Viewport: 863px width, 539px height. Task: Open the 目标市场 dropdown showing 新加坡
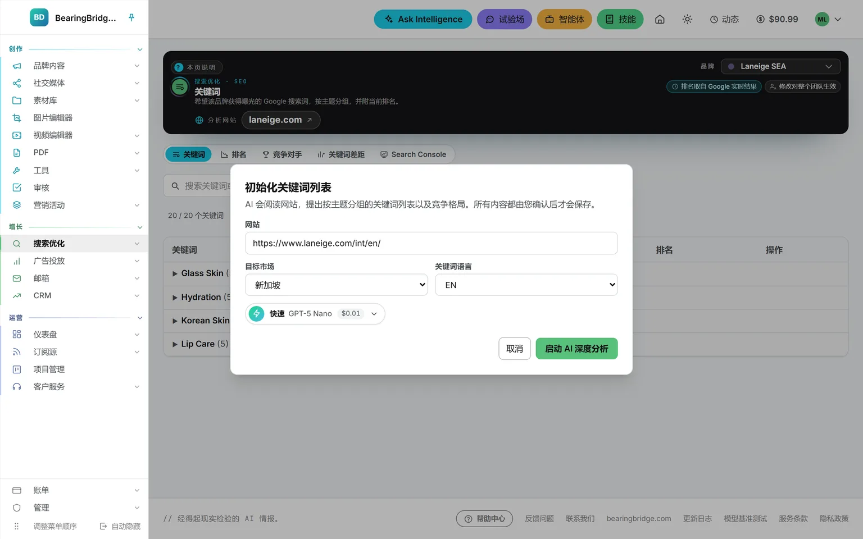(337, 285)
